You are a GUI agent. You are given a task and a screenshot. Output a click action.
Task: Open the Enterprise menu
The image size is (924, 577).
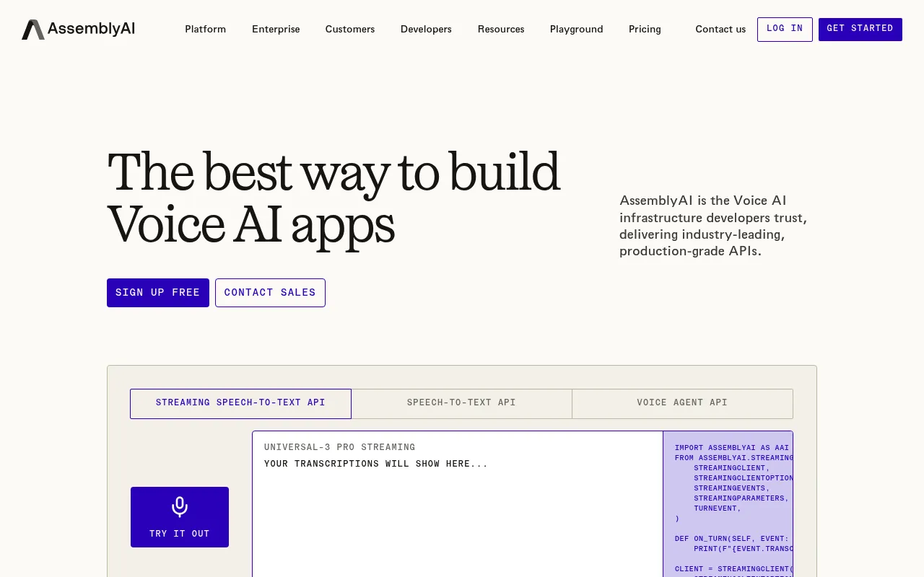276,30
